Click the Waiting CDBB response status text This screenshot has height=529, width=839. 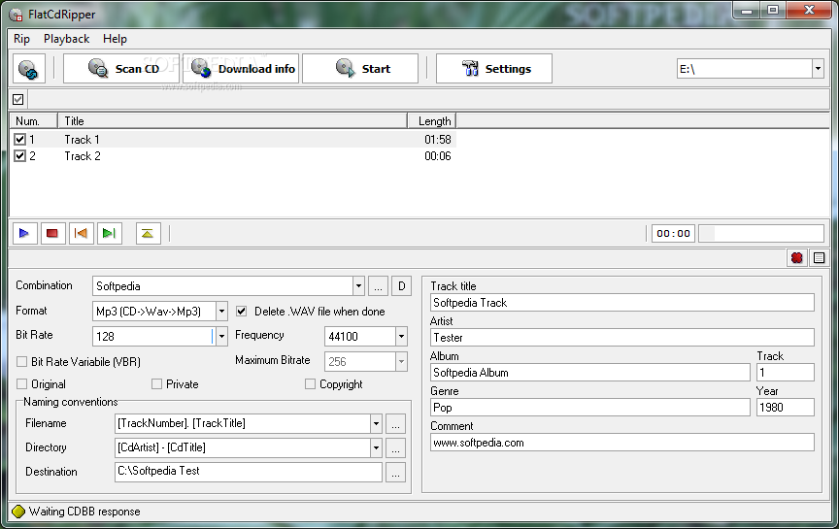84,512
